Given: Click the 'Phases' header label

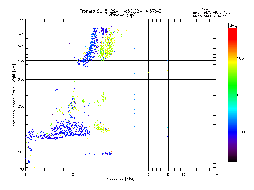Looking at the screenshot, I should [x=205, y=9].
